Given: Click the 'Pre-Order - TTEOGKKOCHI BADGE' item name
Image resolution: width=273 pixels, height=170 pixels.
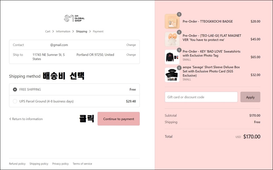Looking at the screenshot, I should pyautogui.click(x=208, y=21).
